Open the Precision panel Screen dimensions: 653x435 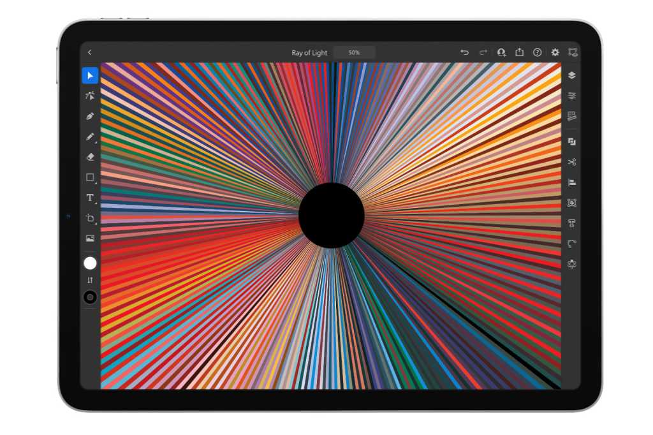pyautogui.click(x=572, y=116)
